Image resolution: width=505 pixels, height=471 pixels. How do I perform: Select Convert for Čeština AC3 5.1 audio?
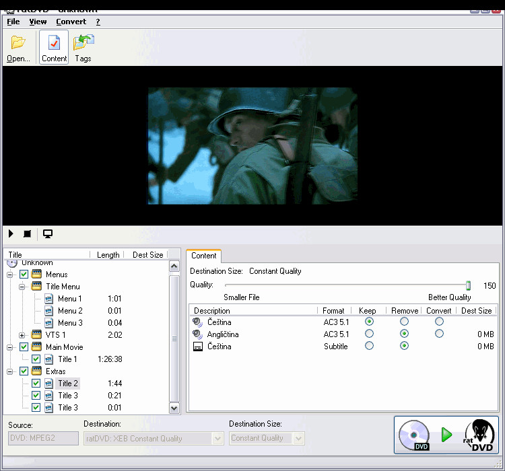[x=439, y=322]
